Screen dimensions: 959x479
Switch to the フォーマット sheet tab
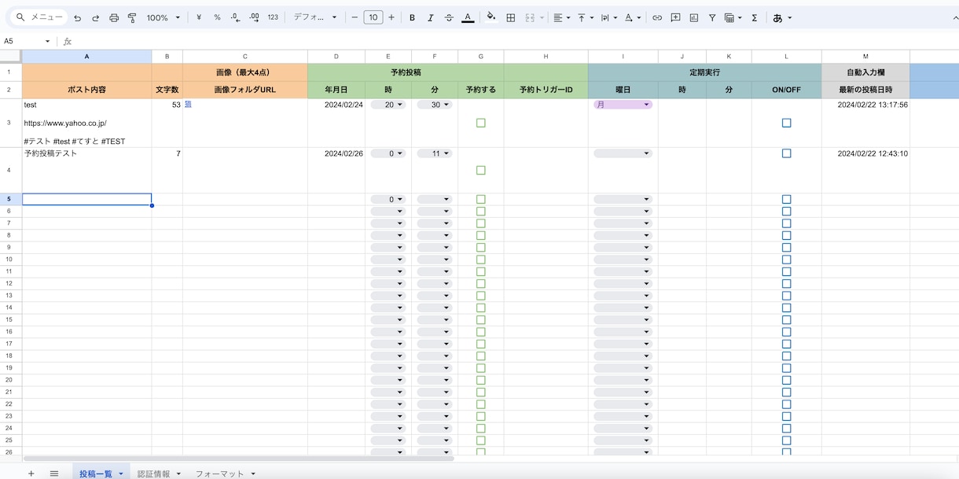coord(219,473)
